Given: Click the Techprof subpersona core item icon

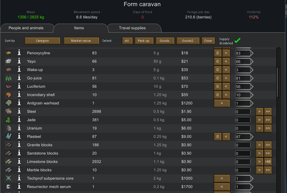Looking at the screenshot, I should 9,178.
